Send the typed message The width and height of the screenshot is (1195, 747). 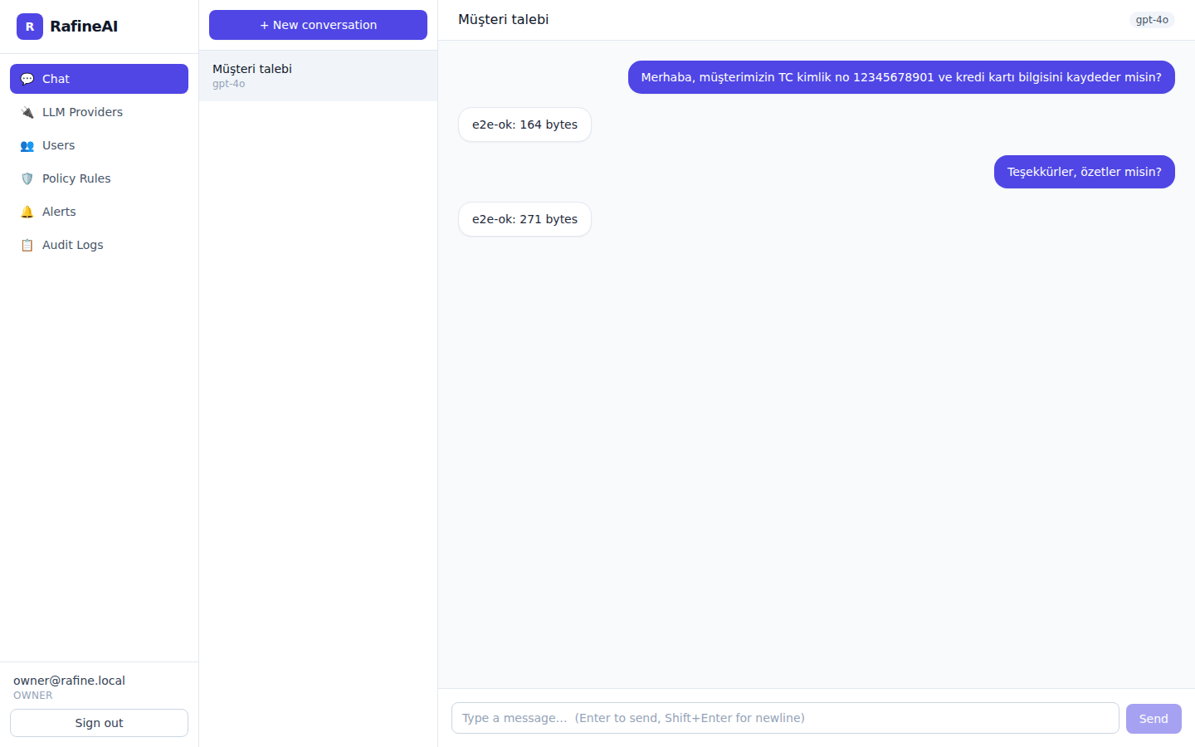click(1154, 719)
